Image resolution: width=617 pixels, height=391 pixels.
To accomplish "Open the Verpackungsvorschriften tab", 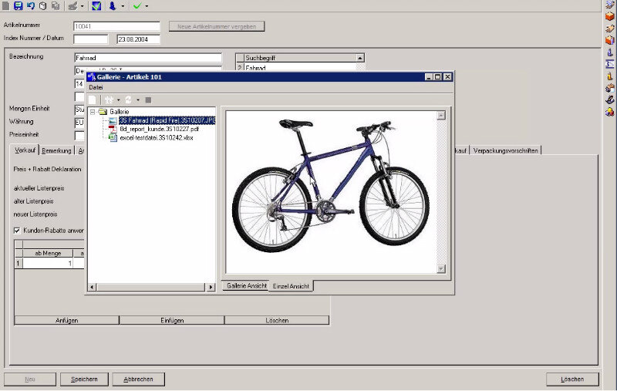I will (506, 150).
